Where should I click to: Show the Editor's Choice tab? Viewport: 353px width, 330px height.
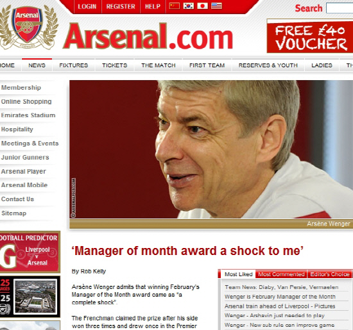[330, 274]
